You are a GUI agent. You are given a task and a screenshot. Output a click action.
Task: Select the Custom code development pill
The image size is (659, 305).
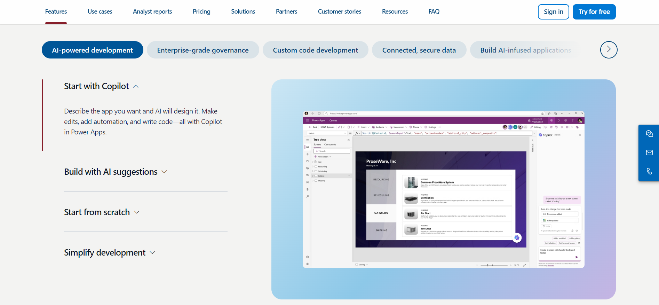coord(315,50)
